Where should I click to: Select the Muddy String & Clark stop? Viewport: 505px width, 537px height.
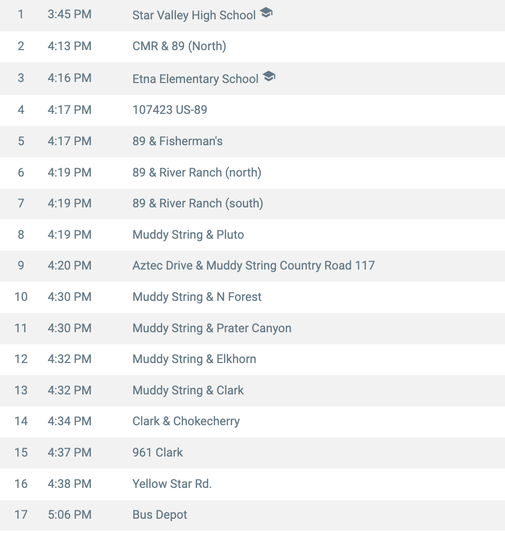click(x=188, y=390)
